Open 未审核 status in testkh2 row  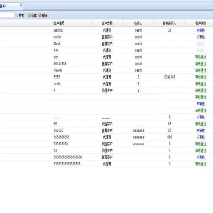coord(201,30)
